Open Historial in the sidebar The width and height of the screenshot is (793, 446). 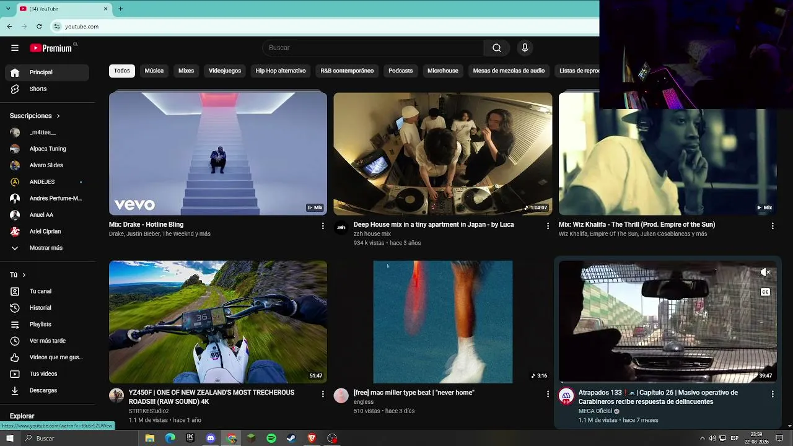[47, 308]
